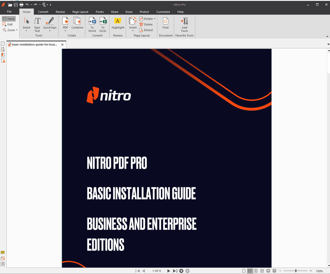Open the Page Layout tab
This screenshot has width=330, height=274.
tap(80, 12)
